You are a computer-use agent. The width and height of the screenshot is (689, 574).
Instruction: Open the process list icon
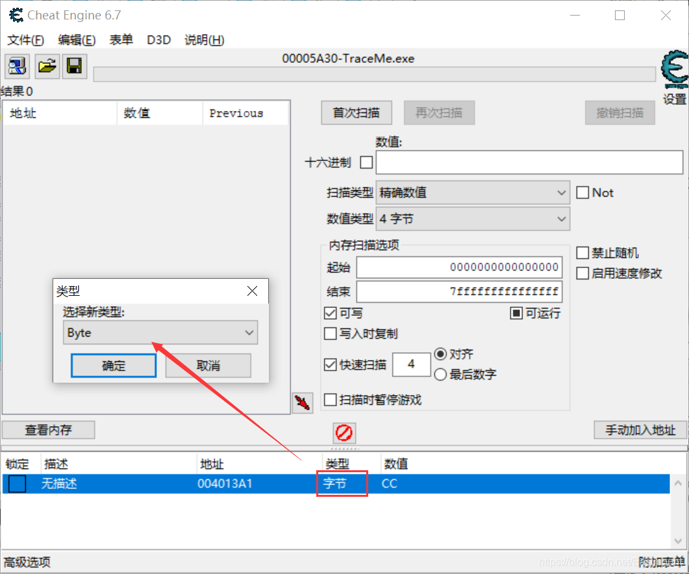(x=17, y=66)
